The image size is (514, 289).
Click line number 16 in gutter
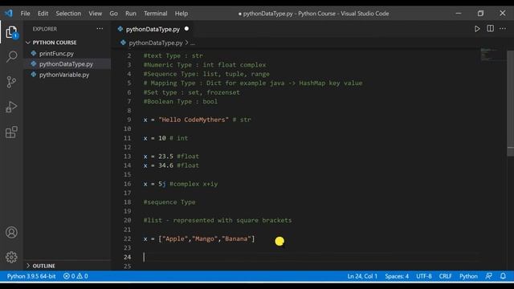click(x=128, y=184)
